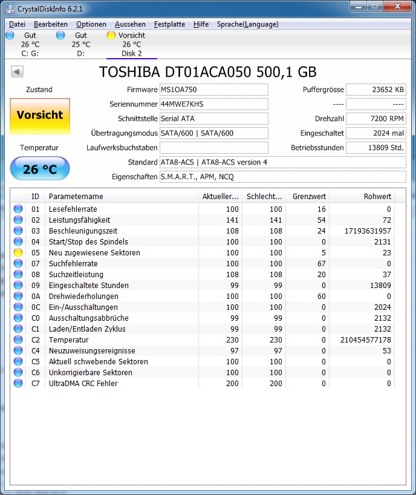Click status orb of Unkorrigierbare Sektoren
This screenshot has height=495, width=416.
(18, 372)
